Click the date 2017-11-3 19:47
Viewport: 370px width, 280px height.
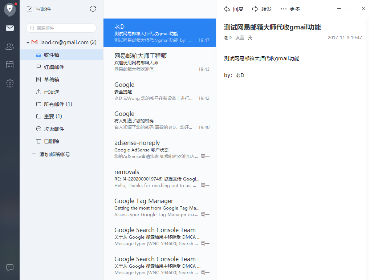pyautogui.click(x=345, y=37)
